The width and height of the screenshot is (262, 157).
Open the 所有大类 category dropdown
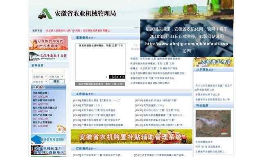pyautogui.click(x=56, y=76)
